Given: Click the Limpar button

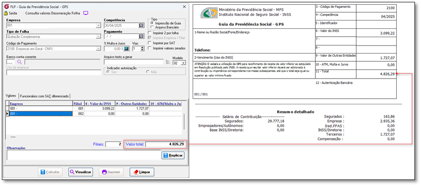Looking at the screenshot, I should coord(142,172).
